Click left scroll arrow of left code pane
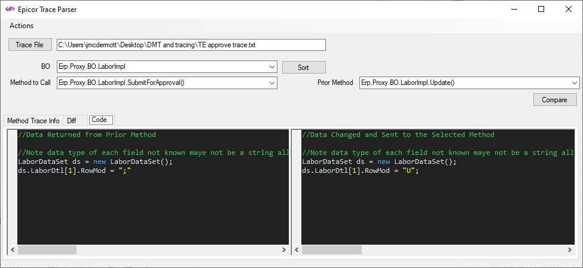583x268 pixels. (x=13, y=249)
